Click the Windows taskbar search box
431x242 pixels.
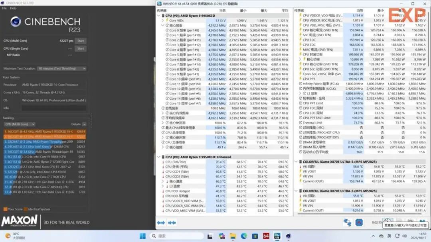[177, 236]
